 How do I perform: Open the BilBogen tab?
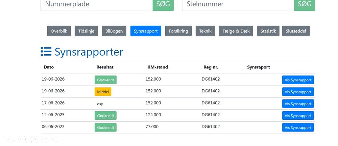(x=114, y=31)
